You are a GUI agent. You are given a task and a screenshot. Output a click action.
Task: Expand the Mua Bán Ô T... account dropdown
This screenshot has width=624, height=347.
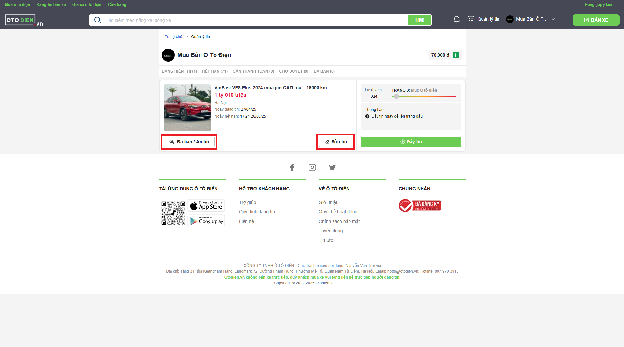(553, 19)
